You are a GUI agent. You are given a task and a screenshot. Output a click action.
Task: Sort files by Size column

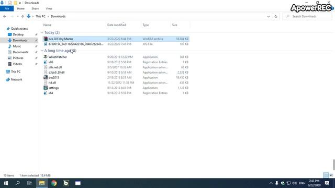(174, 25)
